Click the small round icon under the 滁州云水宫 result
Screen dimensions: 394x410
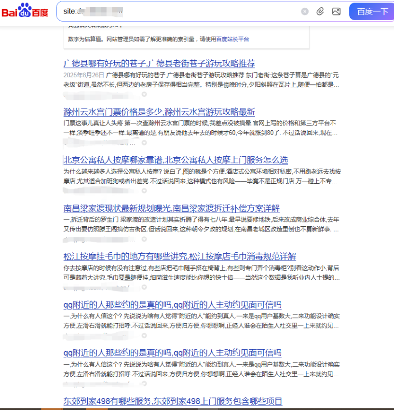[x=144, y=143]
